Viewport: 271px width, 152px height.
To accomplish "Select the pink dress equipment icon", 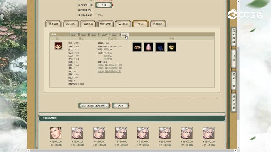I will pyautogui.click(x=149, y=47).
